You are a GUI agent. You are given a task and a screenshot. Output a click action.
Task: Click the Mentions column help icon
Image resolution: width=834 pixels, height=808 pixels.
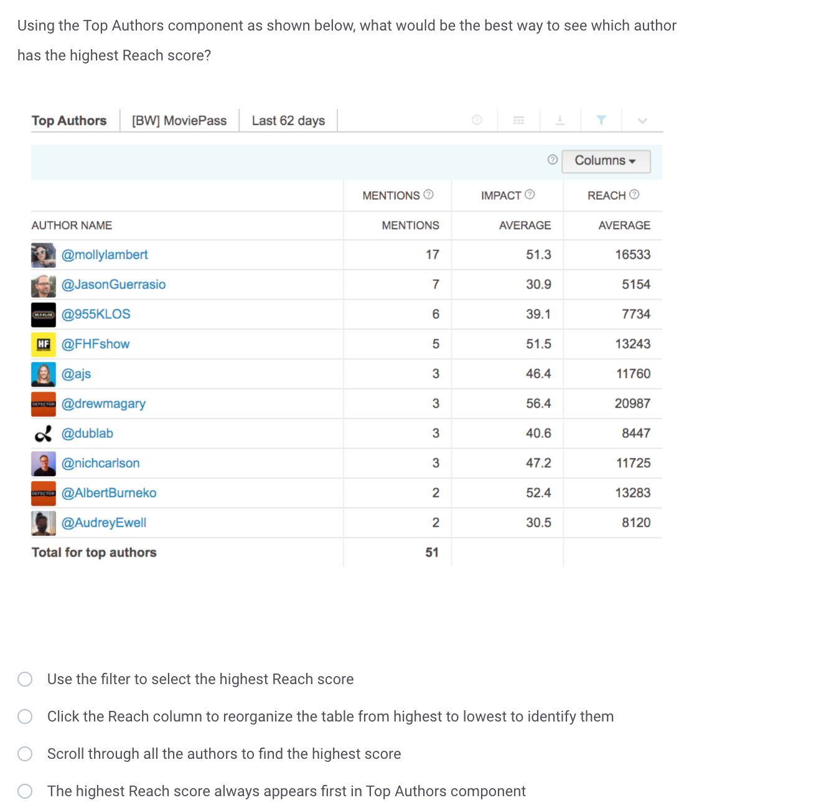point(428,194)
